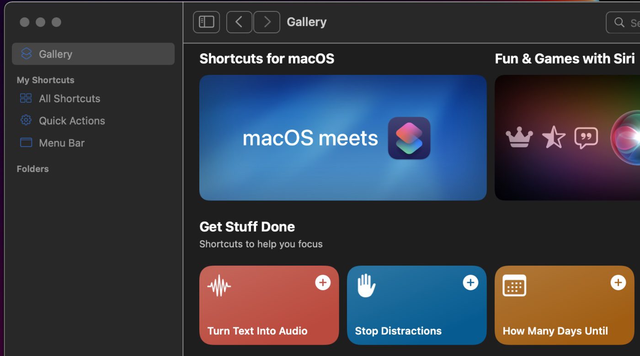This screenshot has height=356, width=640.
Task: Open Quick Actions in the sidebar
Action: coord(93,120)
